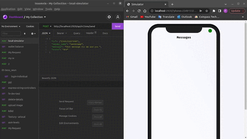Expand My Collection dropdown arrow
This screenshot has height=139, width=247.
[x=45, y=17]
